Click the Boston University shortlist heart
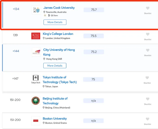Screen dimensions: 158x129 click(148, 119)
